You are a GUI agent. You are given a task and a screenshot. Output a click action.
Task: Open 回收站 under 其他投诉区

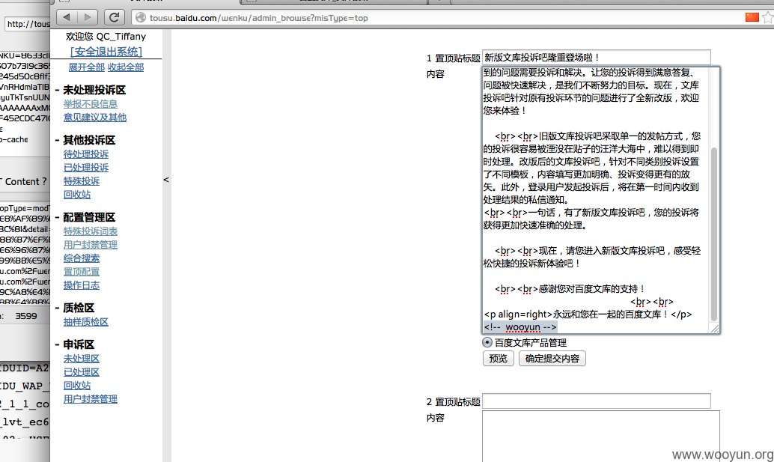[77, 195]
